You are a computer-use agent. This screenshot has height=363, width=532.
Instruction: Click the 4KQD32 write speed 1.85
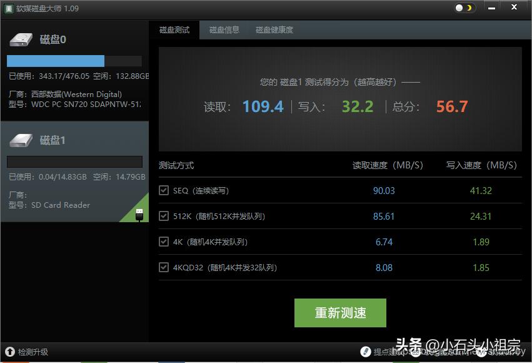(x=481, y=268)
